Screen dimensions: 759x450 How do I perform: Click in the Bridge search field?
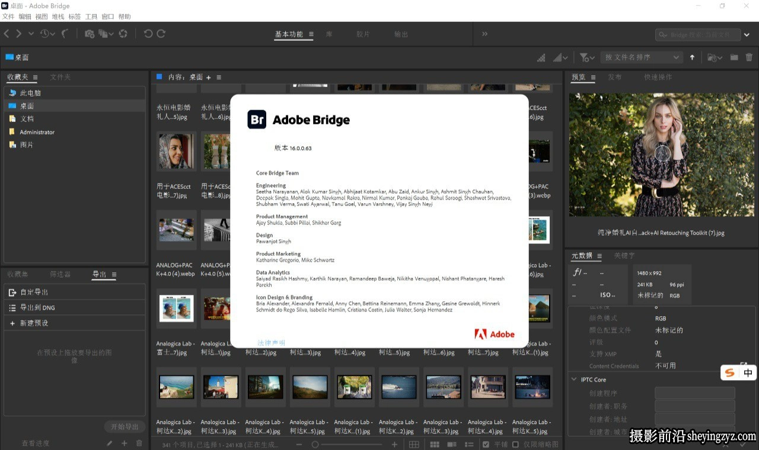coord(698,35)
